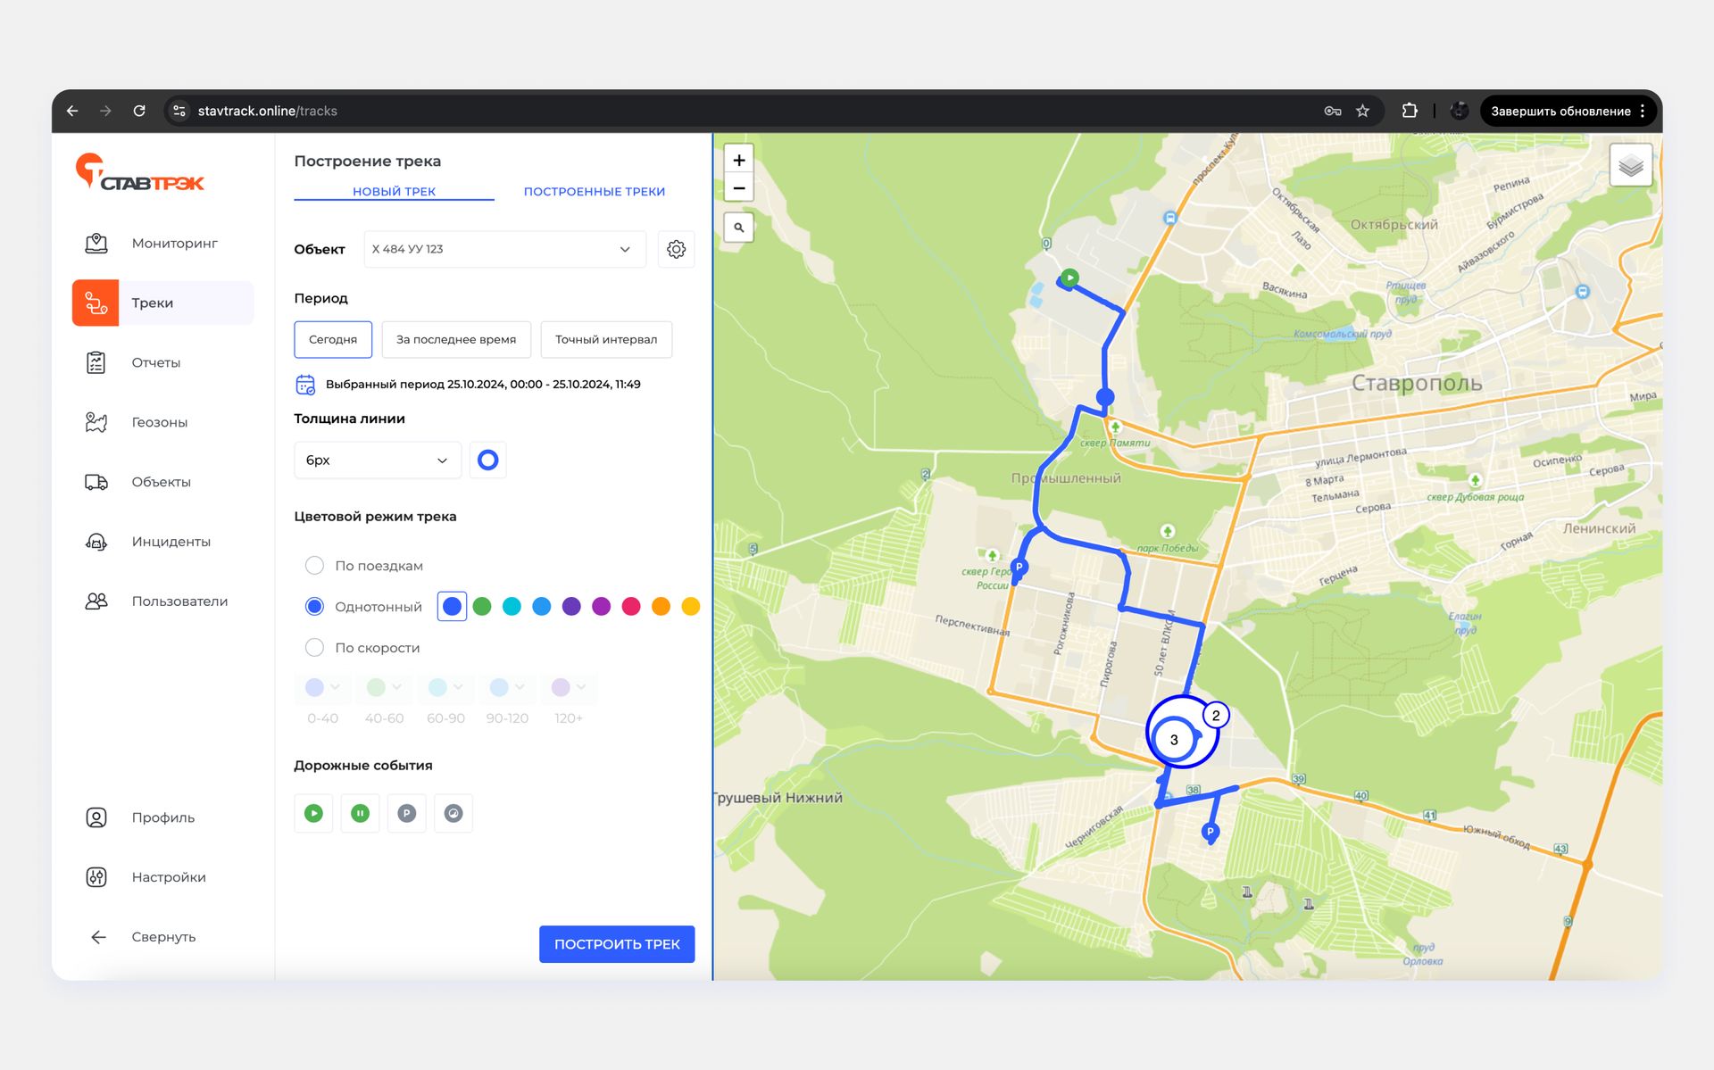Toggle the green start event icon
Viewport: 1714px width, 1070px height.
[313, 813]
